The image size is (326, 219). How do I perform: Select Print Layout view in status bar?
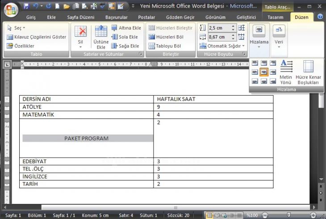click(x=209, y=215)
